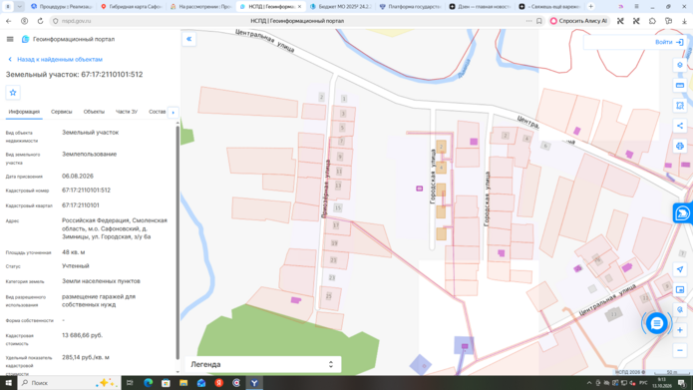Collapse the side panel with double-chevron button
693x390 pixels.
click(x=188, y=39)
